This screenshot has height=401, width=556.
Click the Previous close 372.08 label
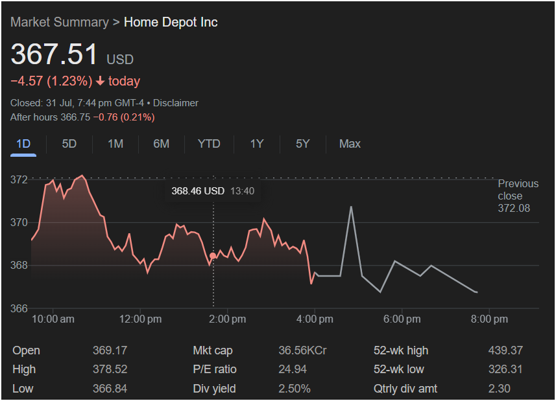click(518, 196)
